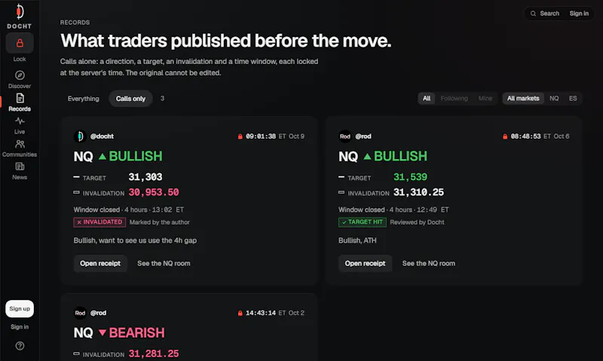Image resolution: width=603 pixels, height=361 pixels.
Task: Select the Calls only filter
Action: [130, 99]
